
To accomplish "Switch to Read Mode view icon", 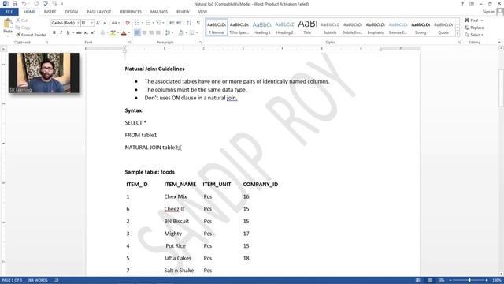I will point(418,280).
